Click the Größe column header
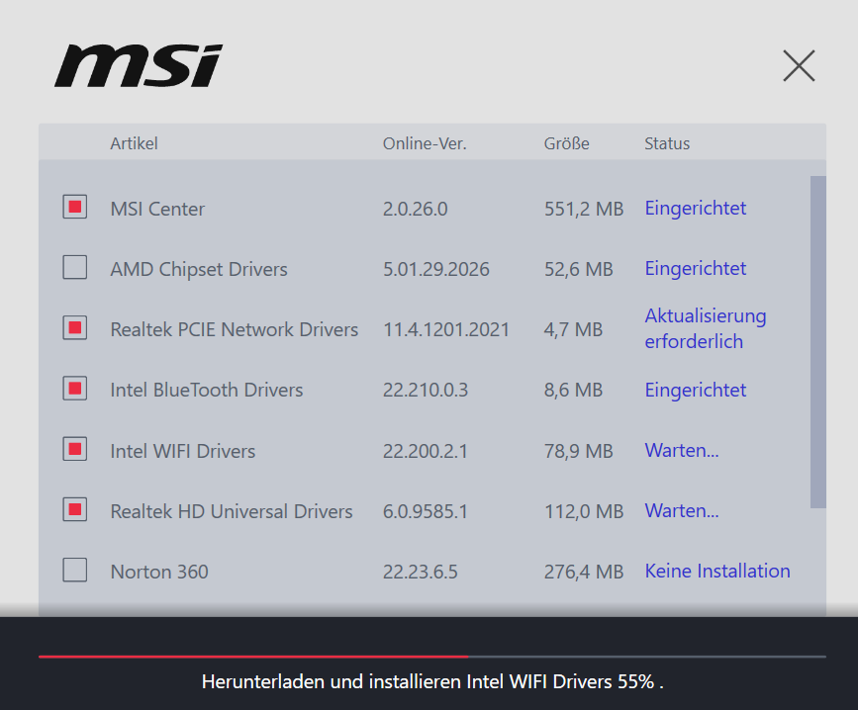This screenshot has height=710, width=858. 566,143
